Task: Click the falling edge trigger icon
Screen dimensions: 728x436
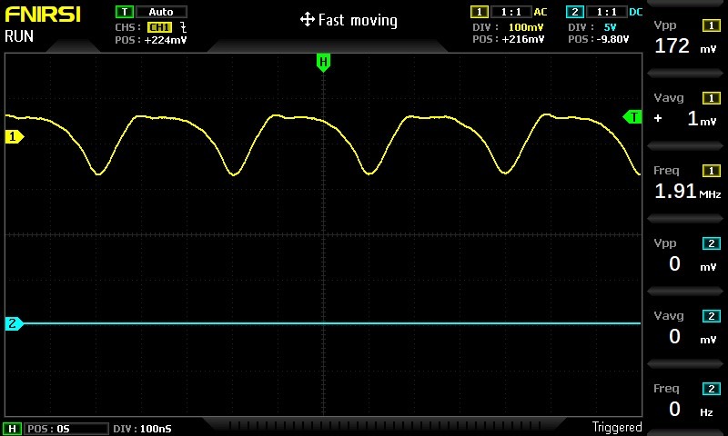Action: click(183, 27)
